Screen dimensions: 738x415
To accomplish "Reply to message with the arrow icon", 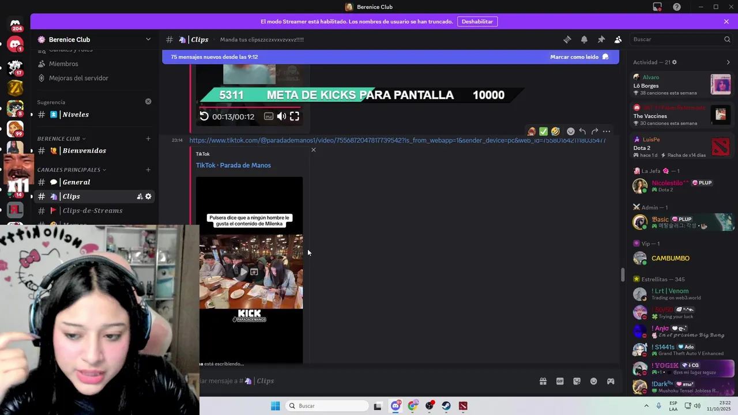I will [x=582, y=131].
